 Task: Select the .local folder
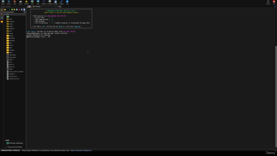click(9, 31)
